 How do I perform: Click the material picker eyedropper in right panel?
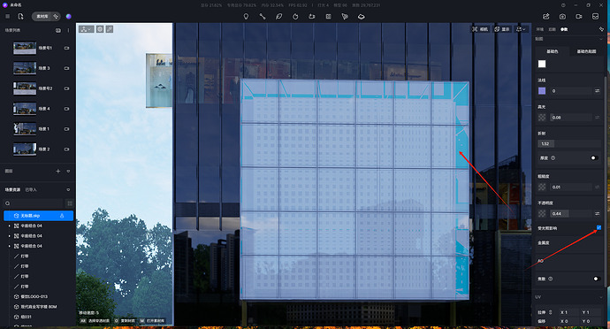601,29
